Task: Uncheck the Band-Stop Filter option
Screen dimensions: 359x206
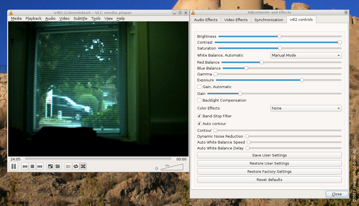Action: (199, 116)
